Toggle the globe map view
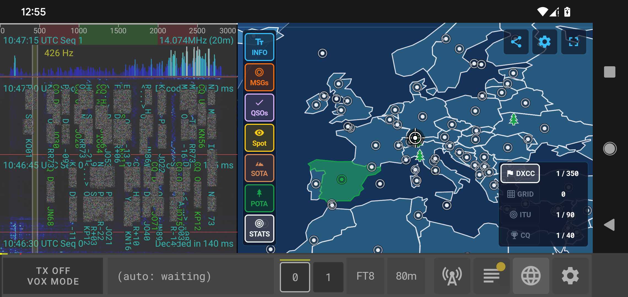This screenshot has width=628, height=297. 531,276
